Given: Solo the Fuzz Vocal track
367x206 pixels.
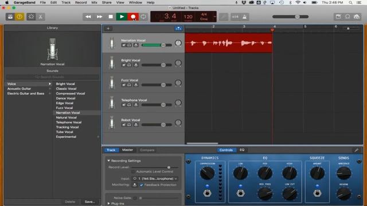Looking at the screenshot, I should 129,85.
